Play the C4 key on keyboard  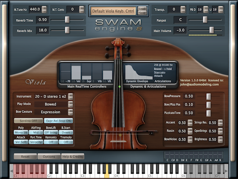click(x=117, y=175)
